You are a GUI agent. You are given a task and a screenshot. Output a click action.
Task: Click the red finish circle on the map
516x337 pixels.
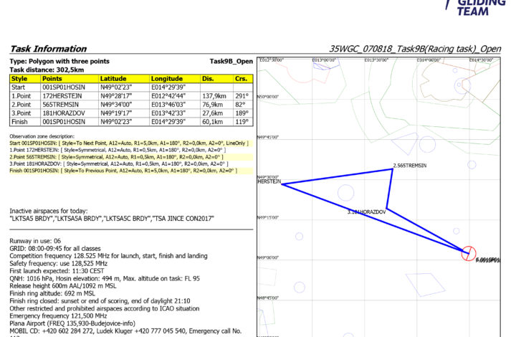[x=468, y=252]
